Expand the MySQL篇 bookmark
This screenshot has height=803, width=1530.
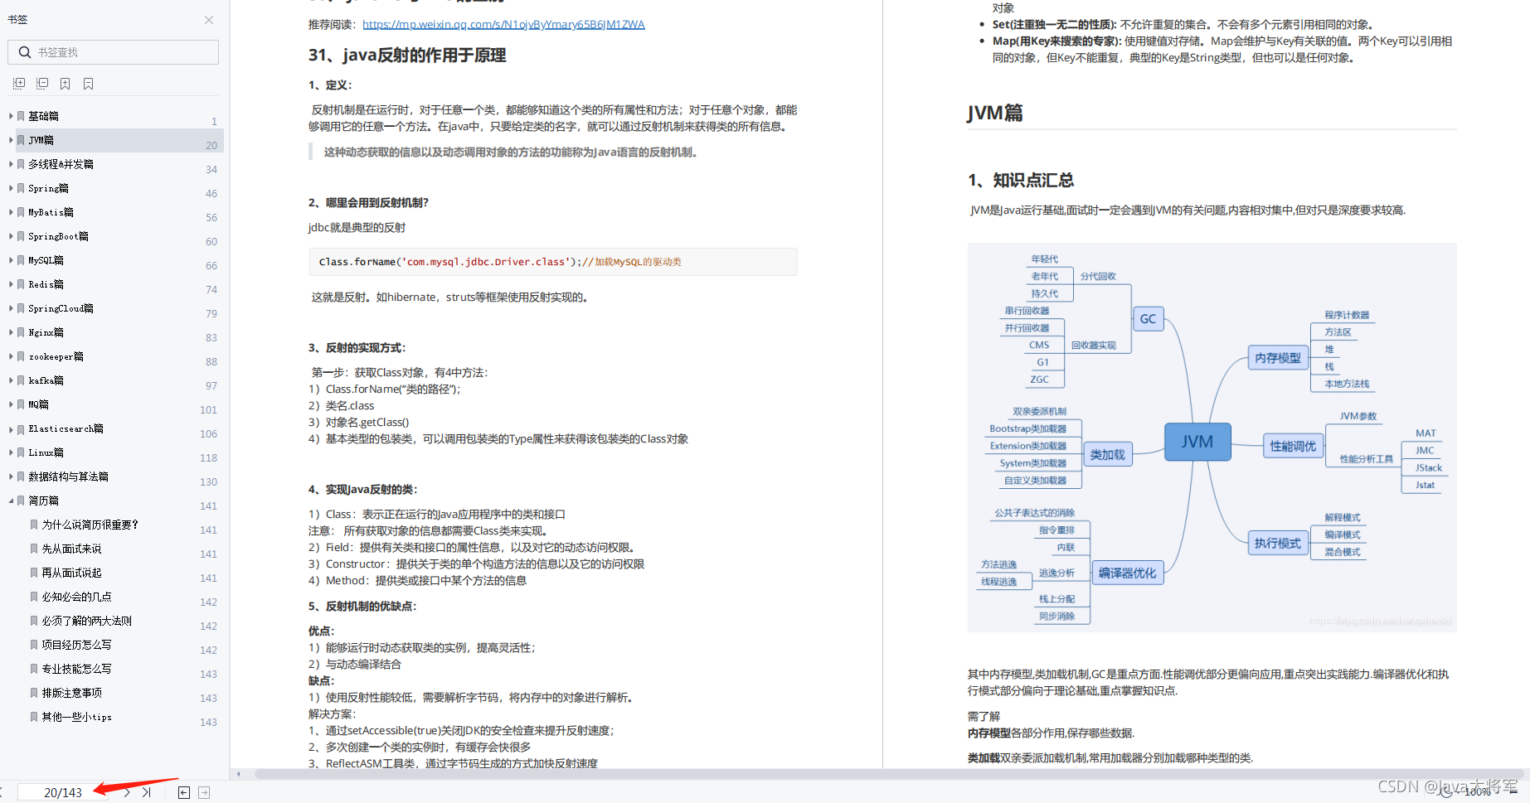pyautogui.click(x=11, y=260)
